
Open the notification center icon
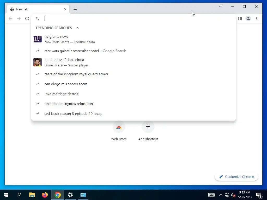tap(259, 195)
